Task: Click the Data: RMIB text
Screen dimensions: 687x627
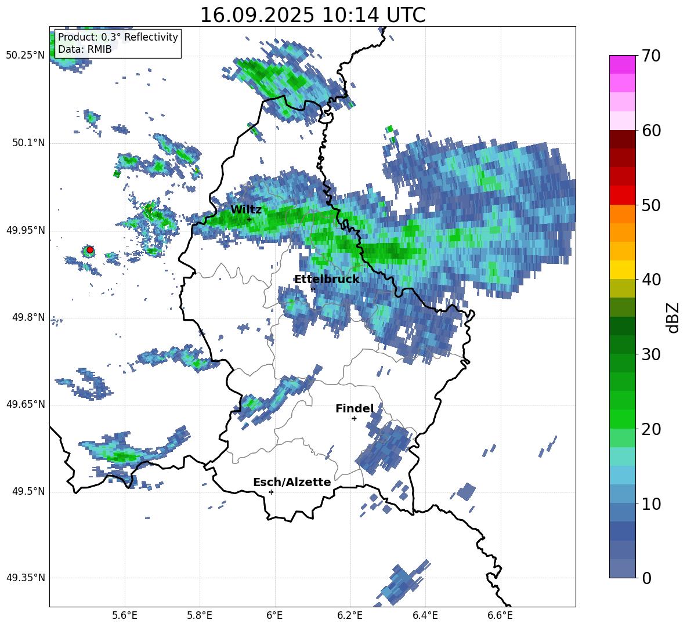Action: click(85, 49)
